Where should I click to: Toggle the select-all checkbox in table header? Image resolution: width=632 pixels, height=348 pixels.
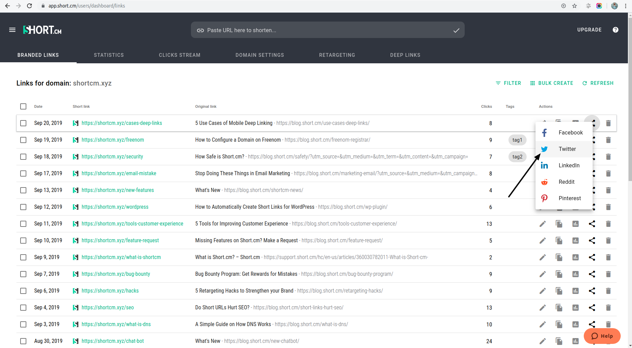point(23,106)
